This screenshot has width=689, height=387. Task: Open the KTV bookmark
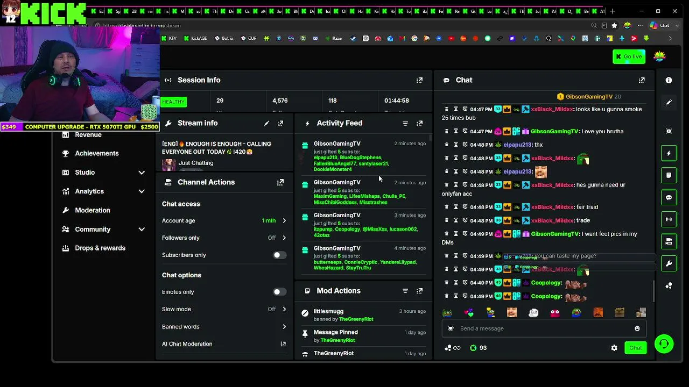click(169, 39)
